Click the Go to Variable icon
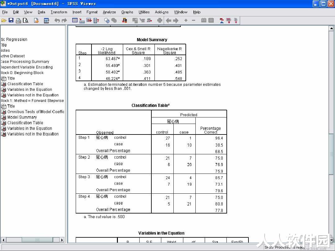Viewport: 335px width, 251px height. click(89, 20)
